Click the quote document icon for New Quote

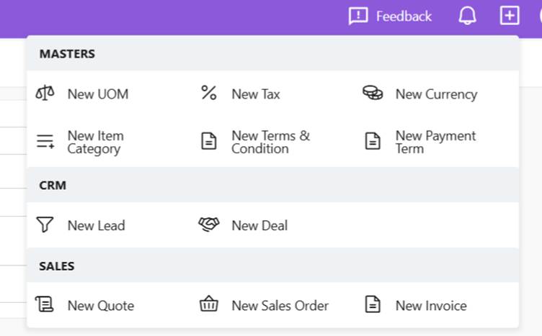(45, 305)
